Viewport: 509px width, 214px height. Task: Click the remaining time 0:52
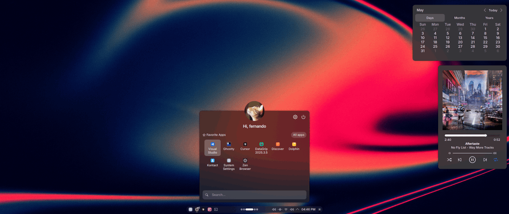click(497, 139)
